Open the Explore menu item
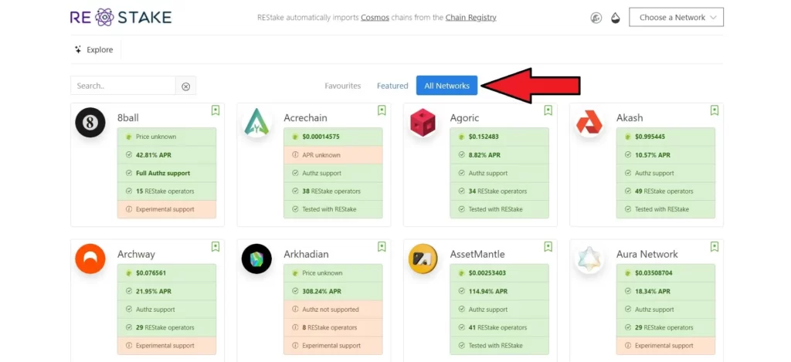Screen dimensions: 791x362 pos(93,49)
